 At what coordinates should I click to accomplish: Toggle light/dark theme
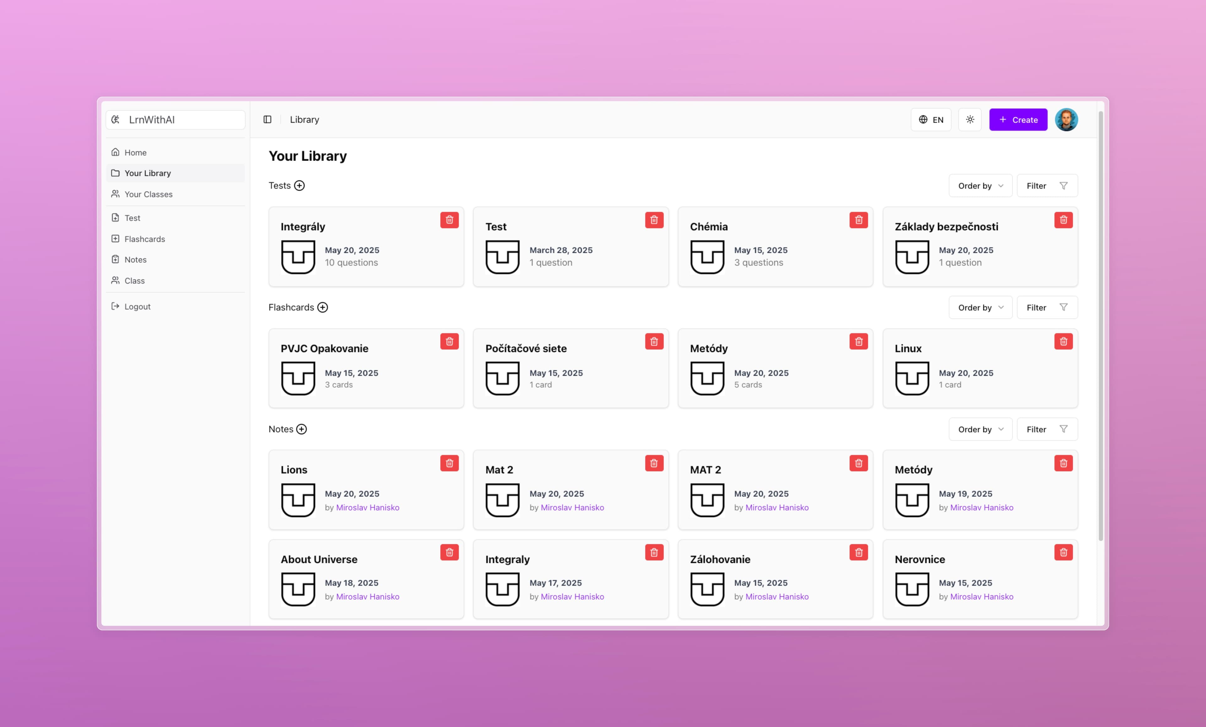[x=970, y=120]
